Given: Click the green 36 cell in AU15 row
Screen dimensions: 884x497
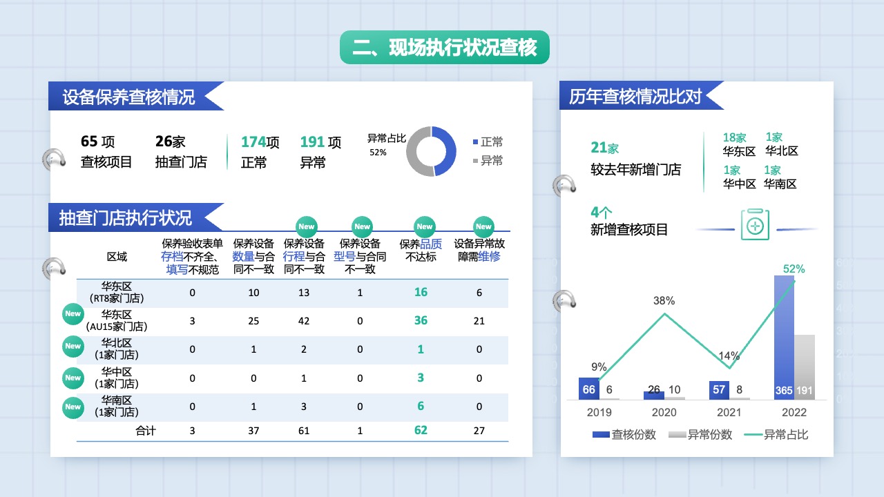Looking at the screenshot, I should coord(421,320).
